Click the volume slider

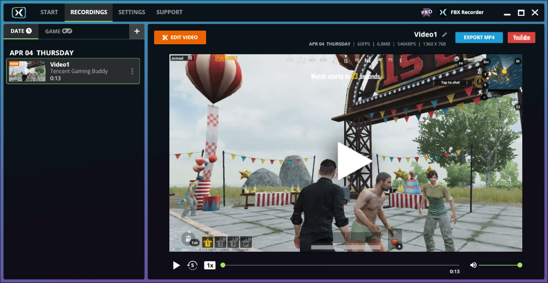[500, 265]
